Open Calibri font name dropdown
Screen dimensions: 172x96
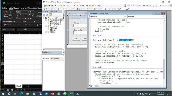(28, 12)
